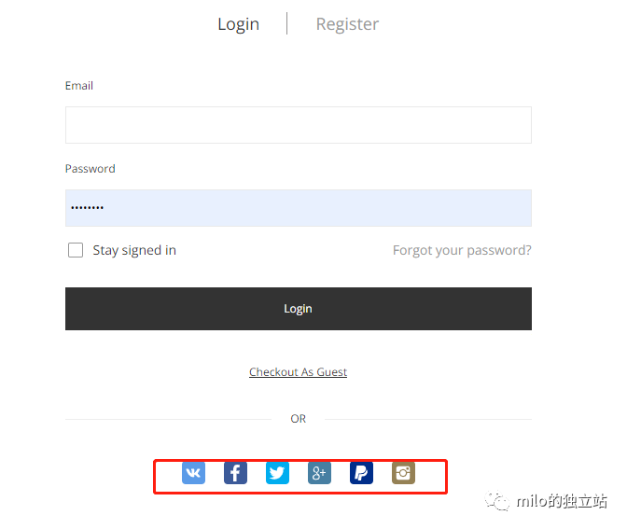
Task: Open the Forgot your password link
Action: 462,250
